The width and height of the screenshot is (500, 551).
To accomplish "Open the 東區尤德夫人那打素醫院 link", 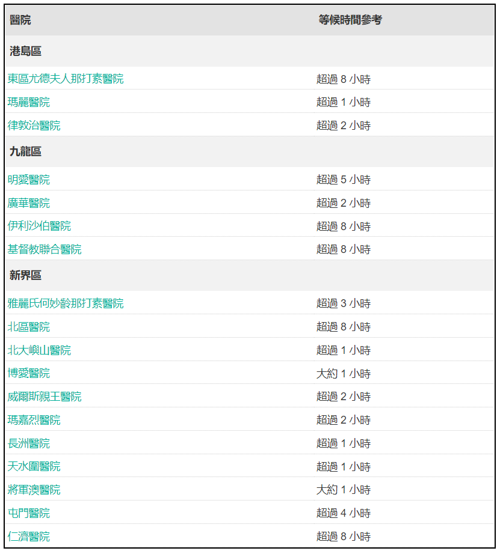I will click(66, 79).
